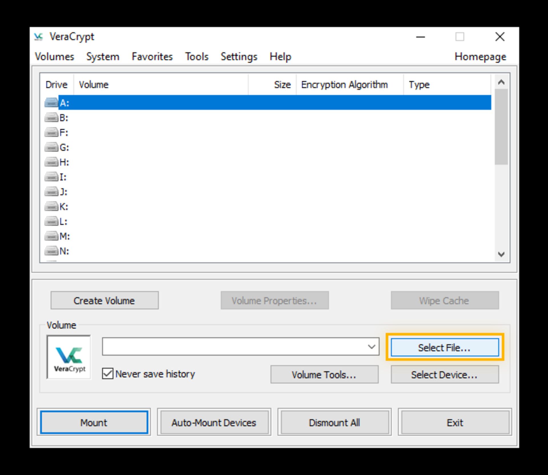Click the VeraCrypt title bar app icon
The height and width of the screenshot is (475, 548).
coord(38,37)
